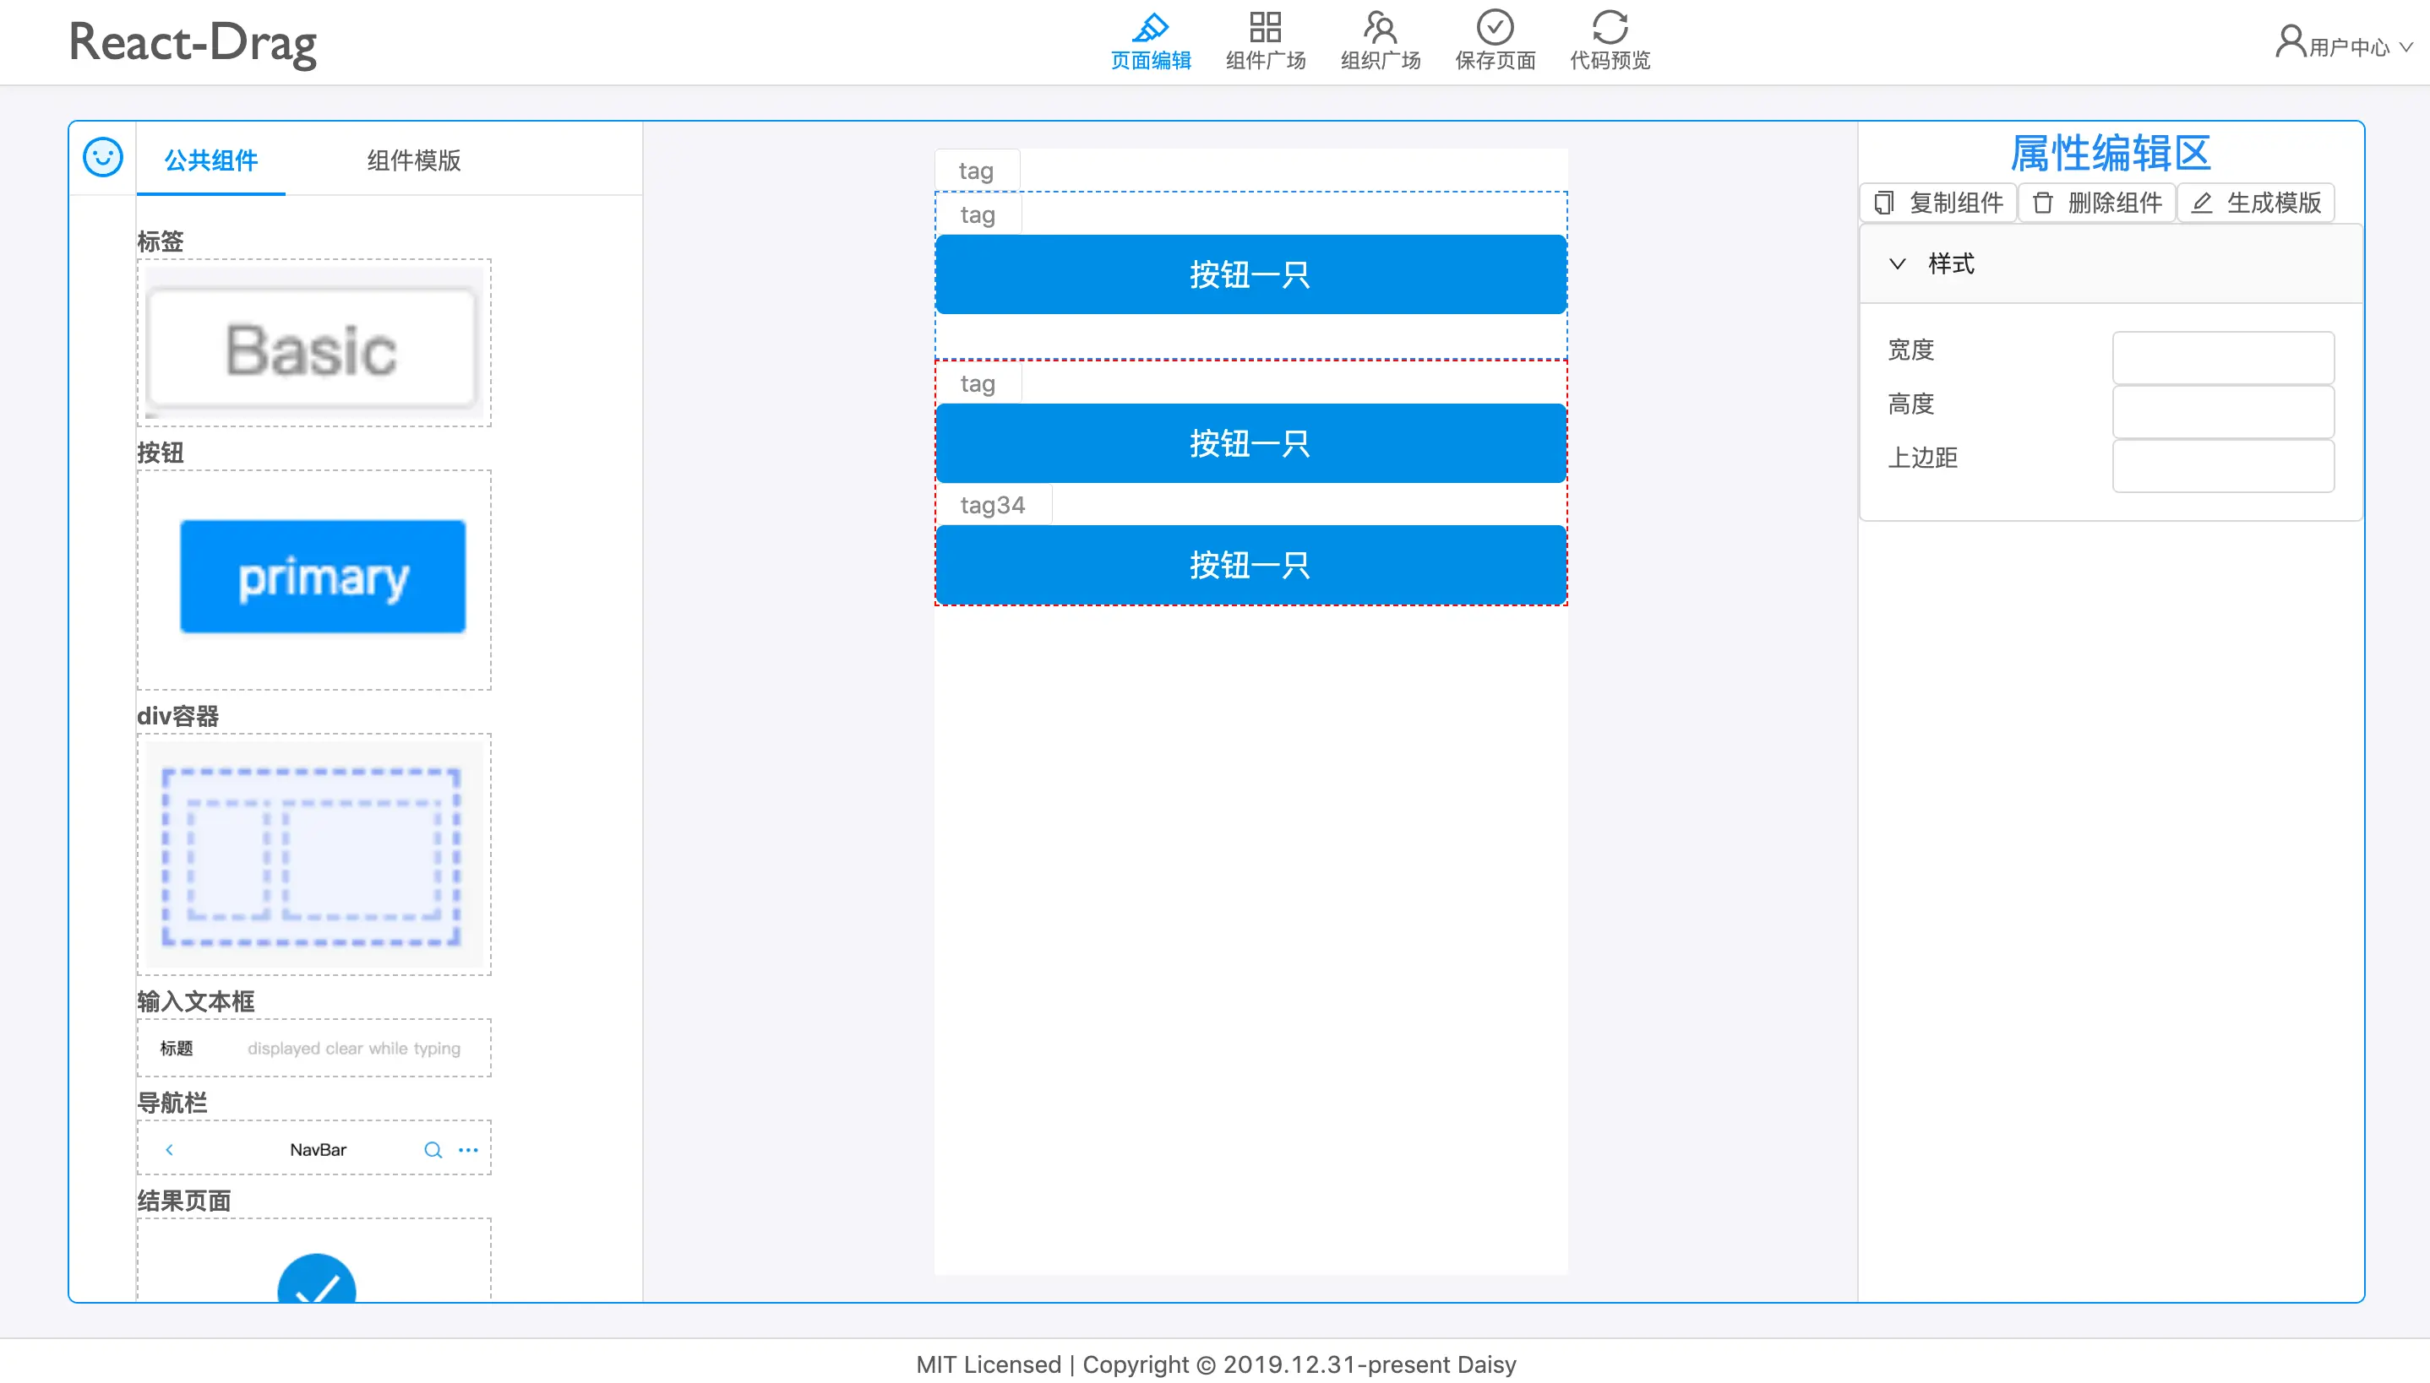Viewport: 2430px width, 1383px height.
Task: Click the 删除组件 button
Action: coord(2097,203)
